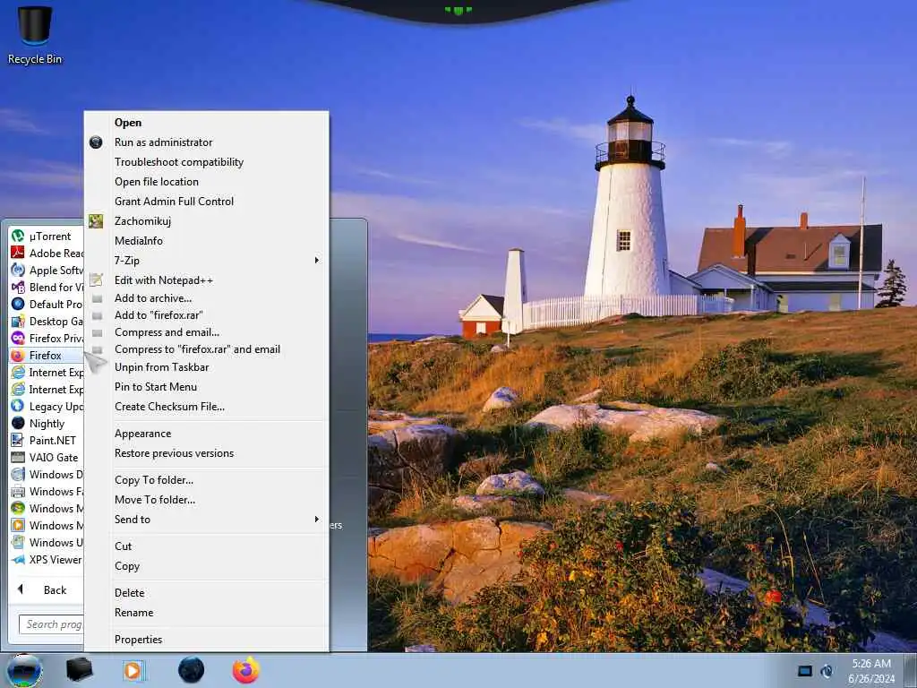
Task: Expand the 7-Zip submenu arrow
Action: [x=317, y=261]
